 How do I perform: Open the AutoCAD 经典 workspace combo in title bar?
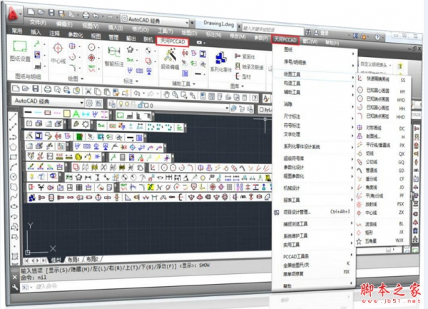[155, 20]
